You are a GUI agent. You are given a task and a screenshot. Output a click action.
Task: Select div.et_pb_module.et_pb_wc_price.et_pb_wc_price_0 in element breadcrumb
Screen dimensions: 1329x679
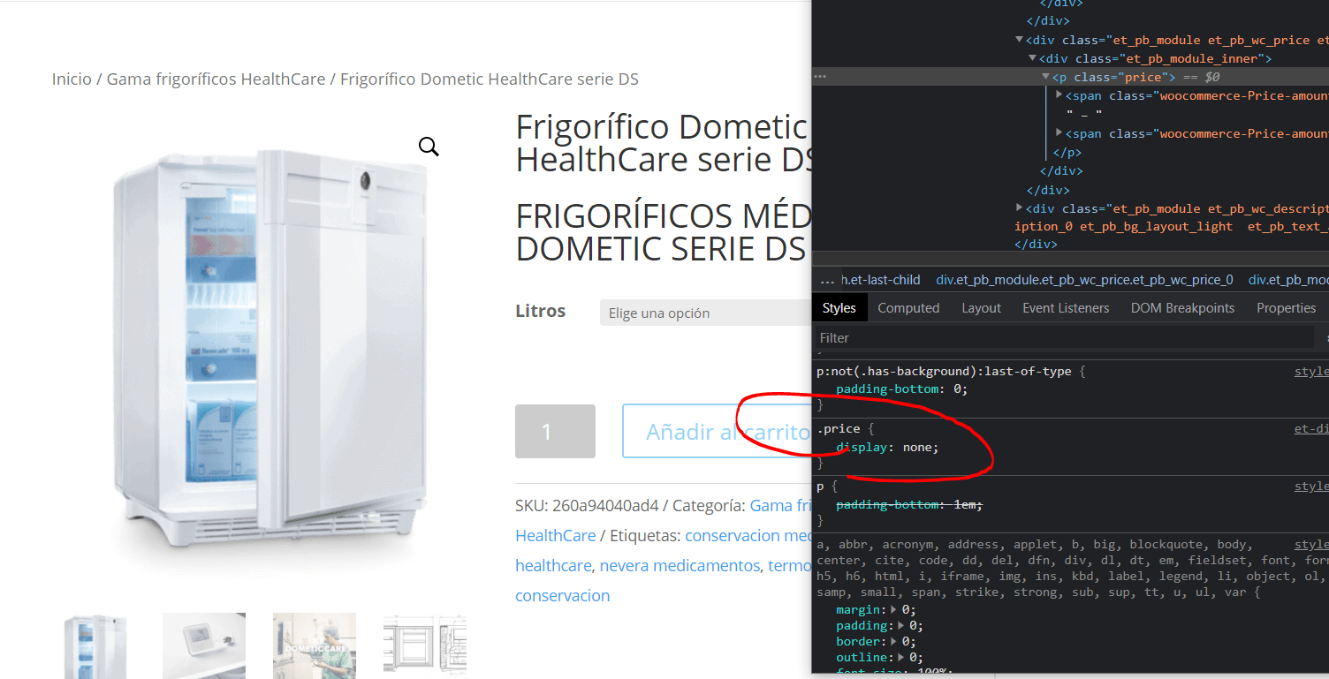click(1084, 280)
